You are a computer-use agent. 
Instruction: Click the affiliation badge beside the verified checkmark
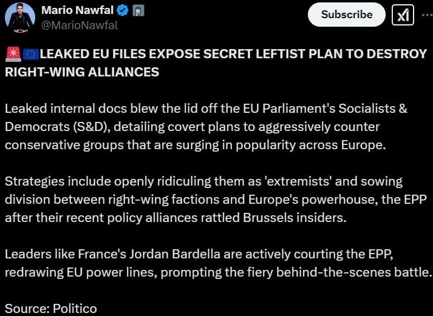tap(138, 11)
